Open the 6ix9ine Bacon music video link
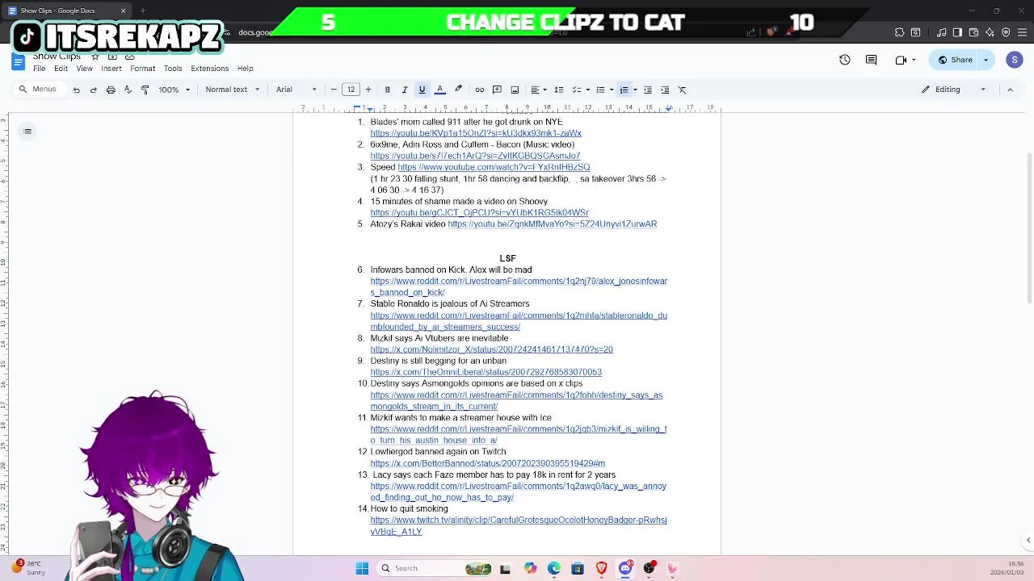 pos(475,156)
